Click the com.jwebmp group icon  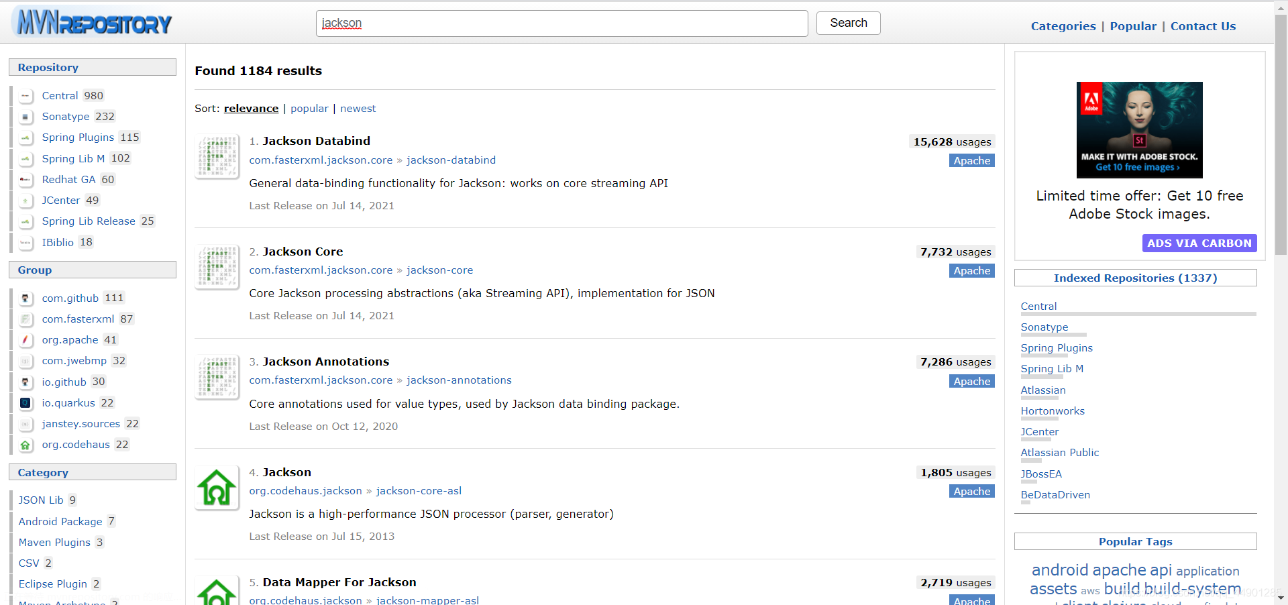[x=25, y=361]
